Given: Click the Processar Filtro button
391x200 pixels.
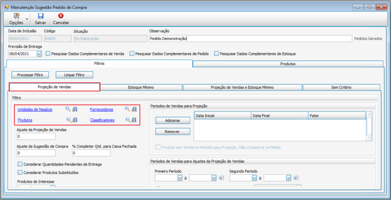Looking at the screenshot, I should [30, 75].
